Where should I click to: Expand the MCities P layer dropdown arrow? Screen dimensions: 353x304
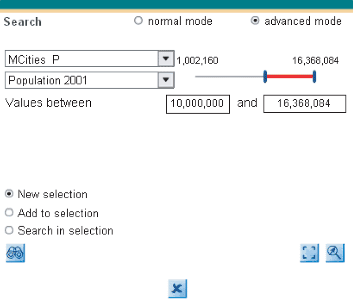point(166,59)
